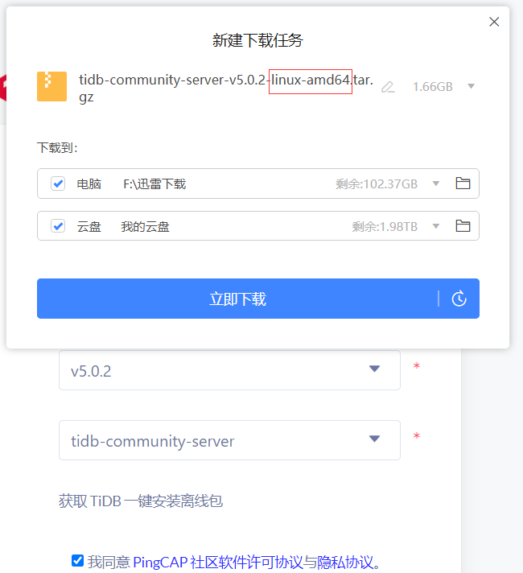This screenshot has width=523, height=573.
Task: Close the new download task dialog
Action: (x=494, y=22)
